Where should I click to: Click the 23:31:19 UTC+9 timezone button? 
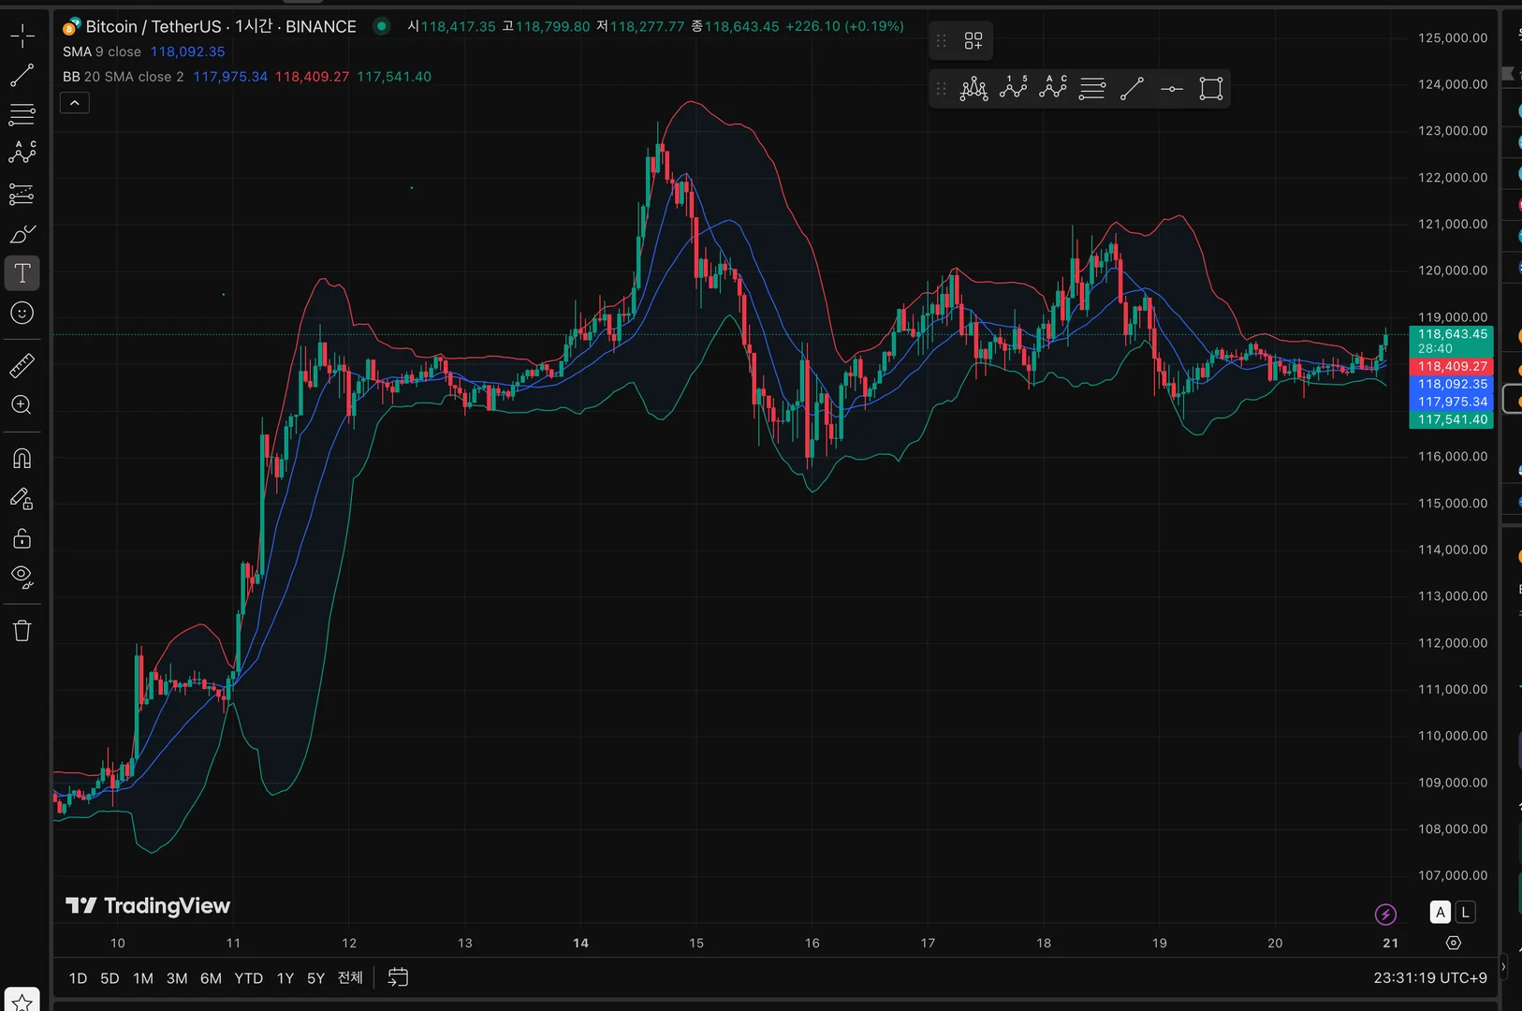coord(1430,978)
